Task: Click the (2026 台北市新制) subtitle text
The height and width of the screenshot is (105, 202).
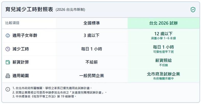Action: pyautogui.click(x=70, y=10)
